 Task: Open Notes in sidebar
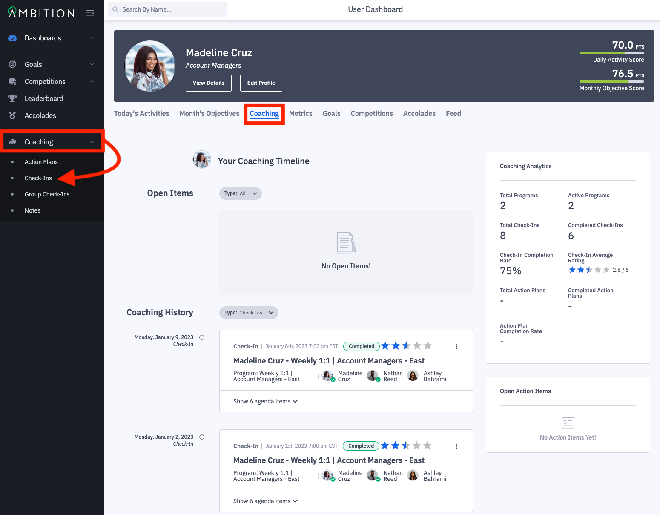(x=32, y=210)
